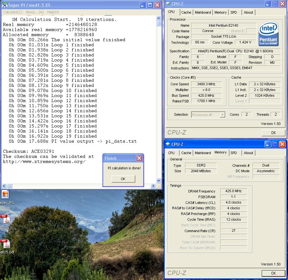Open the Calculate(C) menu in Super PI
The image size is (288, 280).
tap(13, 12)
